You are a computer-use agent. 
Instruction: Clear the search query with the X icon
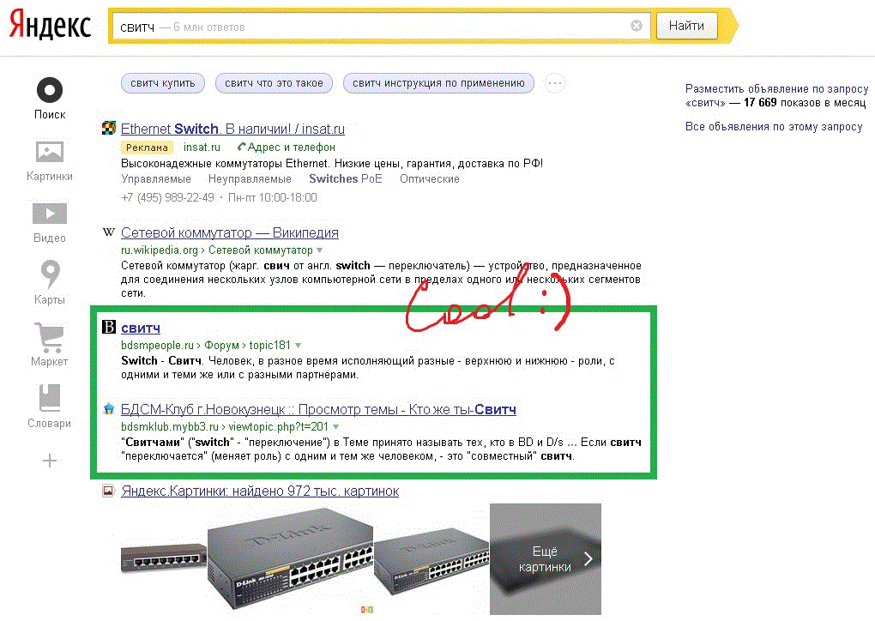pyautogui.click(x=637, y=26)
